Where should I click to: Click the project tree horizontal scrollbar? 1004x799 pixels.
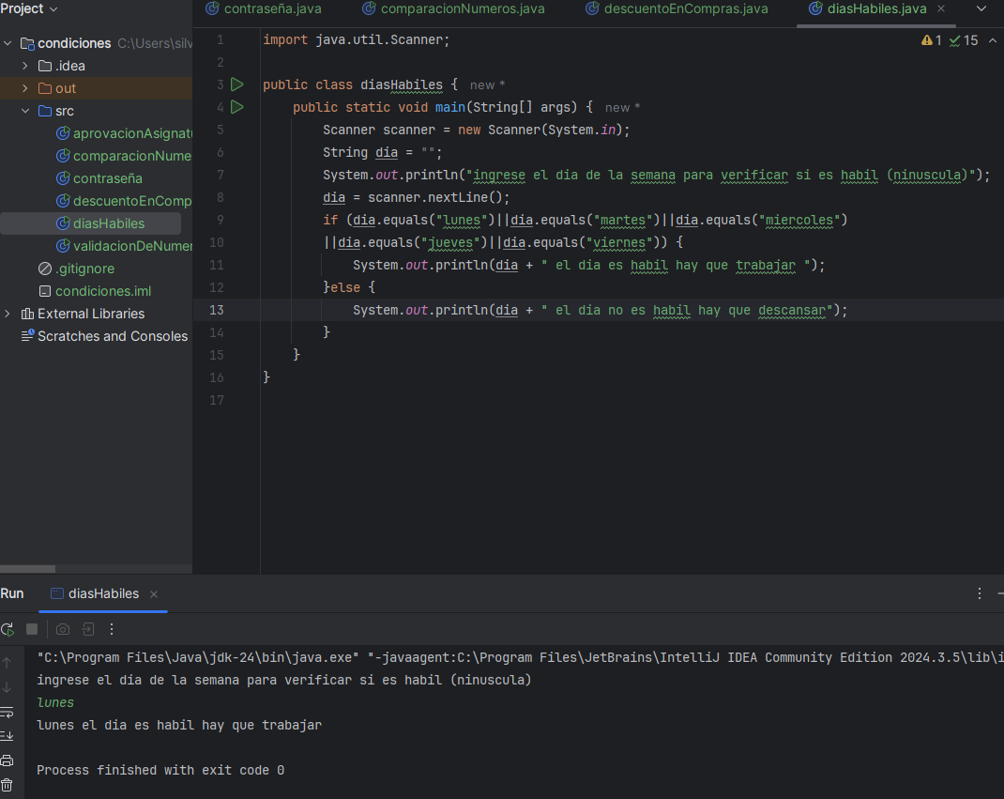tap(27, 569)
